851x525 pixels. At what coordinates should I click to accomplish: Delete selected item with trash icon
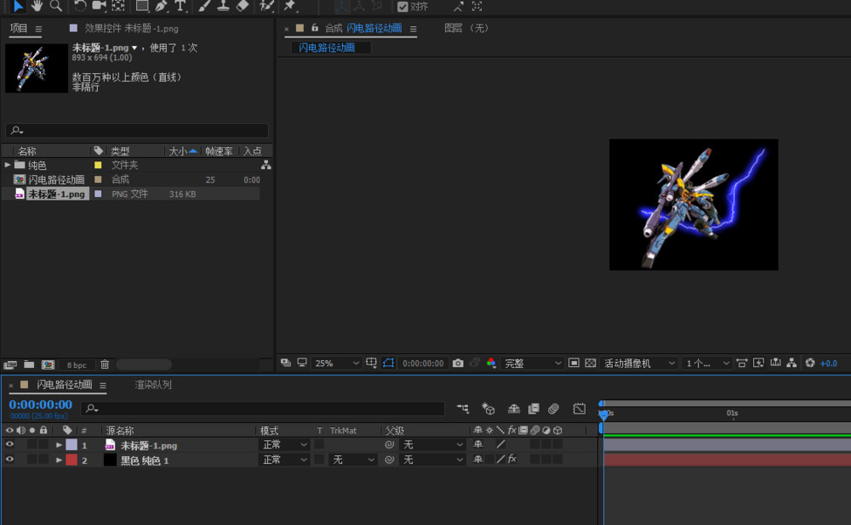pos(105,364)
